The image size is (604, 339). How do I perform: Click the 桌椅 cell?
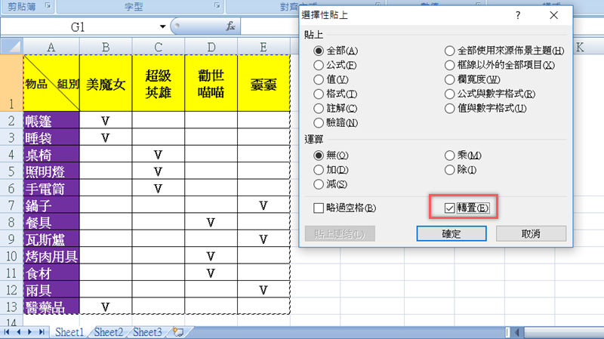(x=51, y=155)
